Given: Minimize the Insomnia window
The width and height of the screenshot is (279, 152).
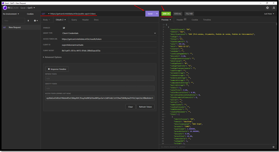Looking at the screenshot, I should coord(260,3).
